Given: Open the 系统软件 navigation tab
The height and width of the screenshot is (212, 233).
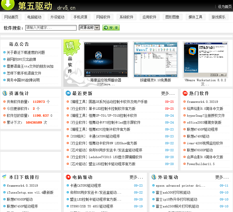Looking at the screenshot, I should pyautogui.click(x=127, y=17).
